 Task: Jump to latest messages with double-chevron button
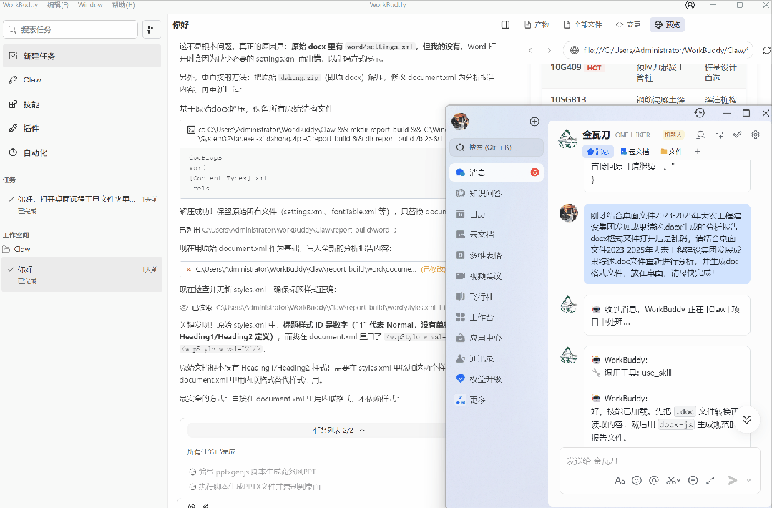click(746, 419)
